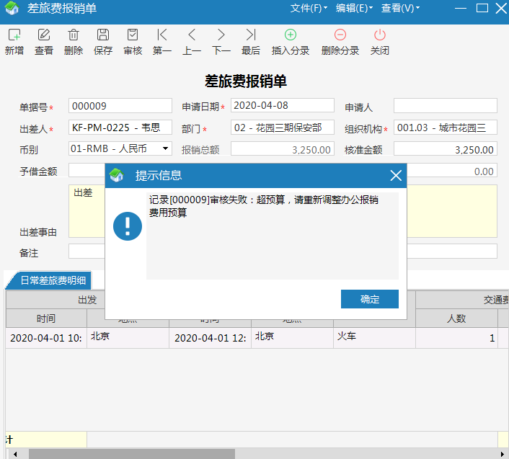Click the 0.00 amount field beside the dialog
Screen dimensions: 509x459
(x=452, y=171)
